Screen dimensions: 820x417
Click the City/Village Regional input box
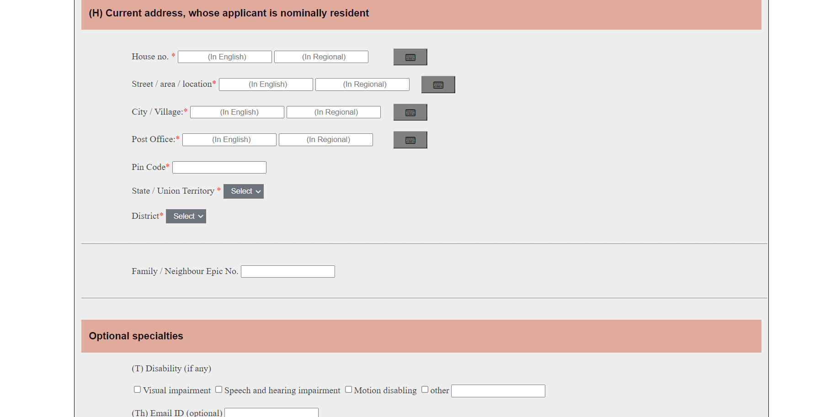(333, 112)
